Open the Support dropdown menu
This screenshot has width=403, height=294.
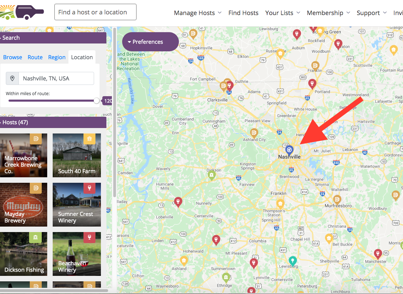coord(372,13)
